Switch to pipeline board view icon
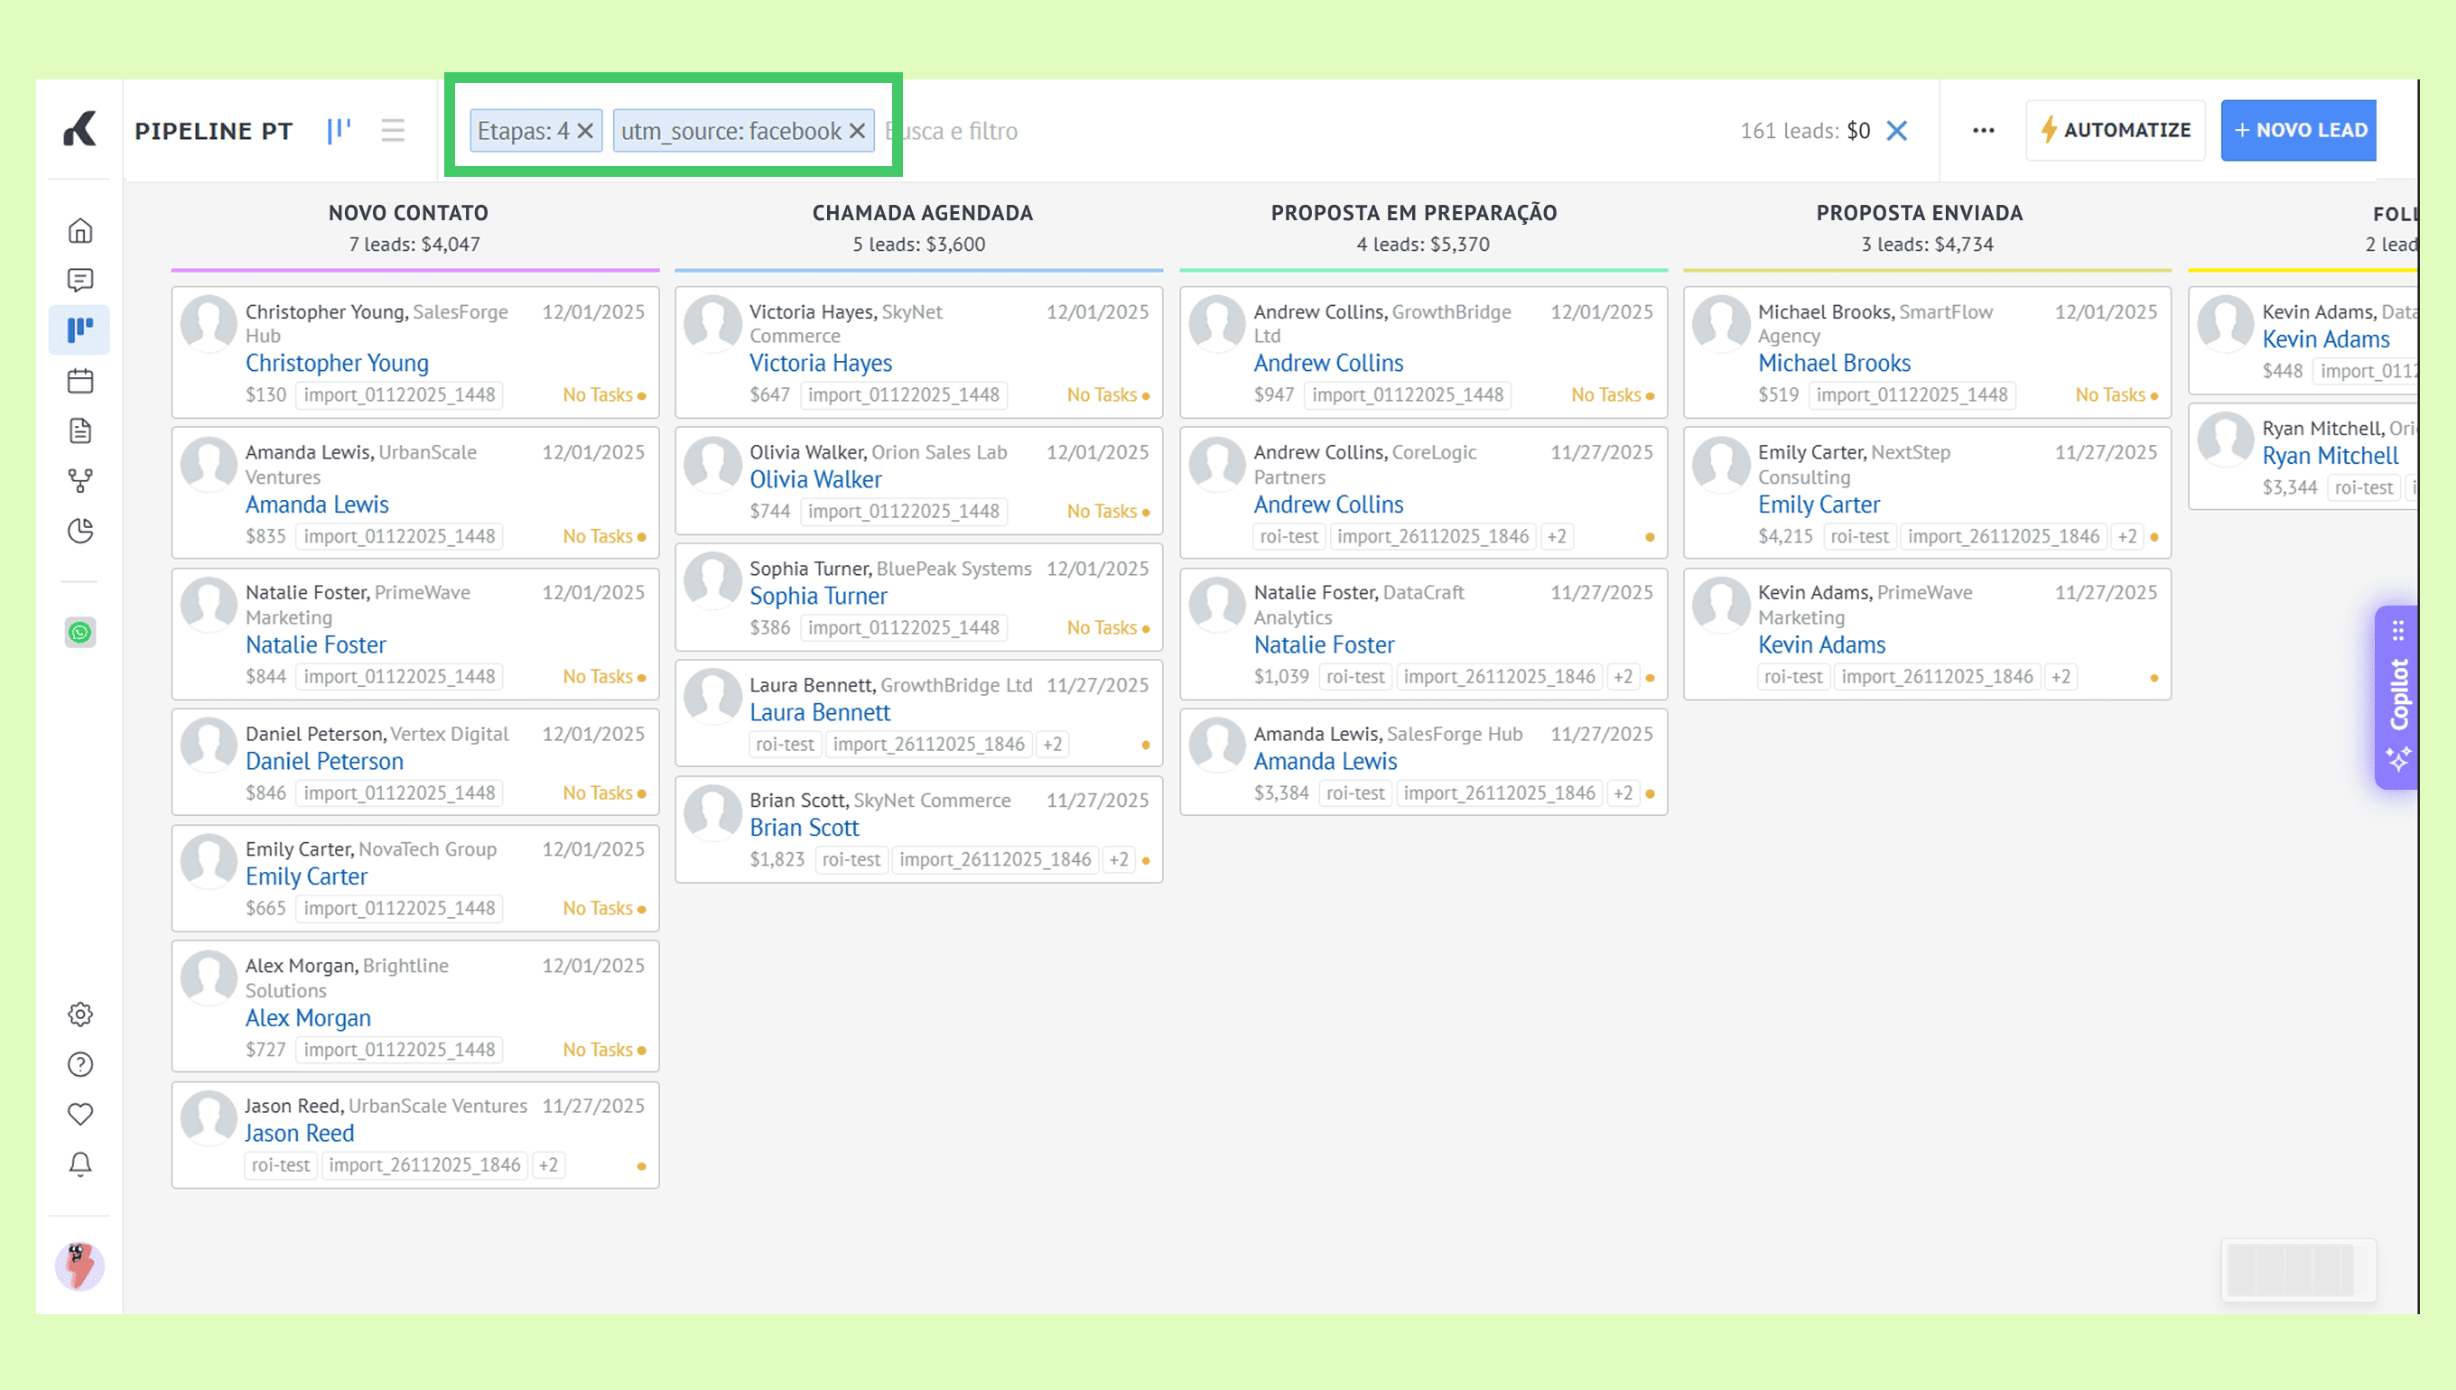 339,130
